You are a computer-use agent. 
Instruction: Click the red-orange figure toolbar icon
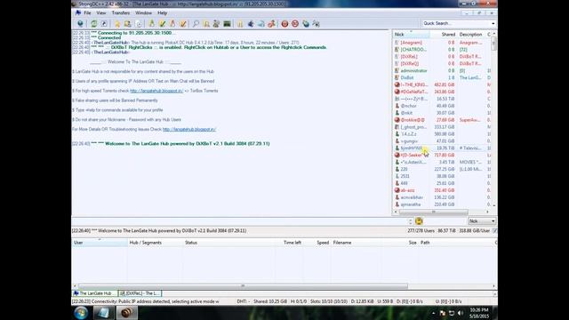271,24
